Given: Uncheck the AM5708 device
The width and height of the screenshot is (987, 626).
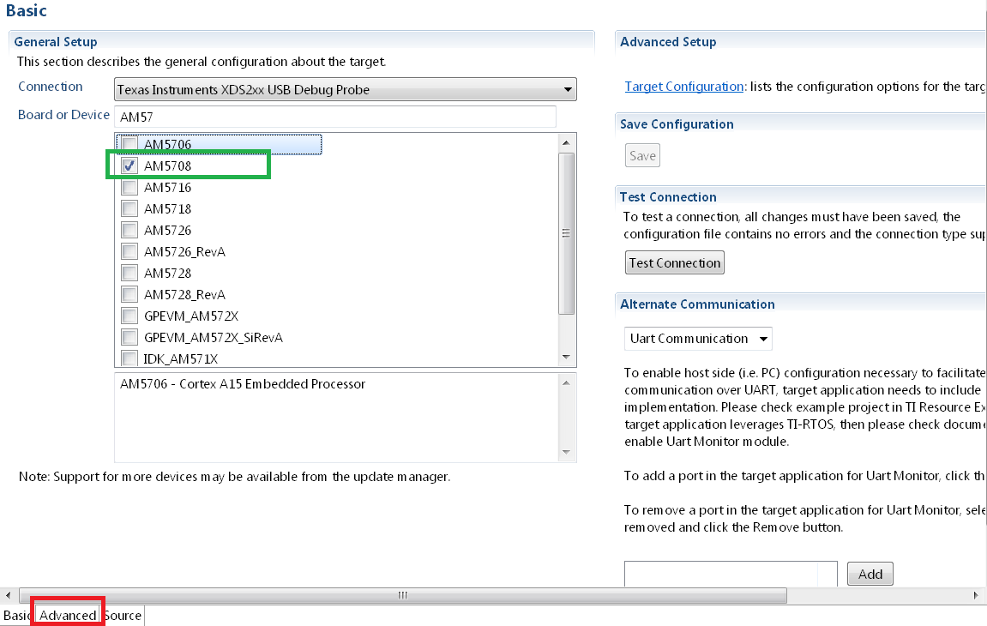Looking at the screenshot, I should pyautogui.click(x=128, y=166).
